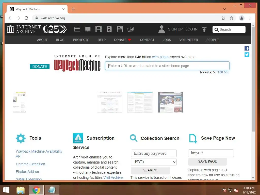Open Chrome Extension link

click(30, 164)
